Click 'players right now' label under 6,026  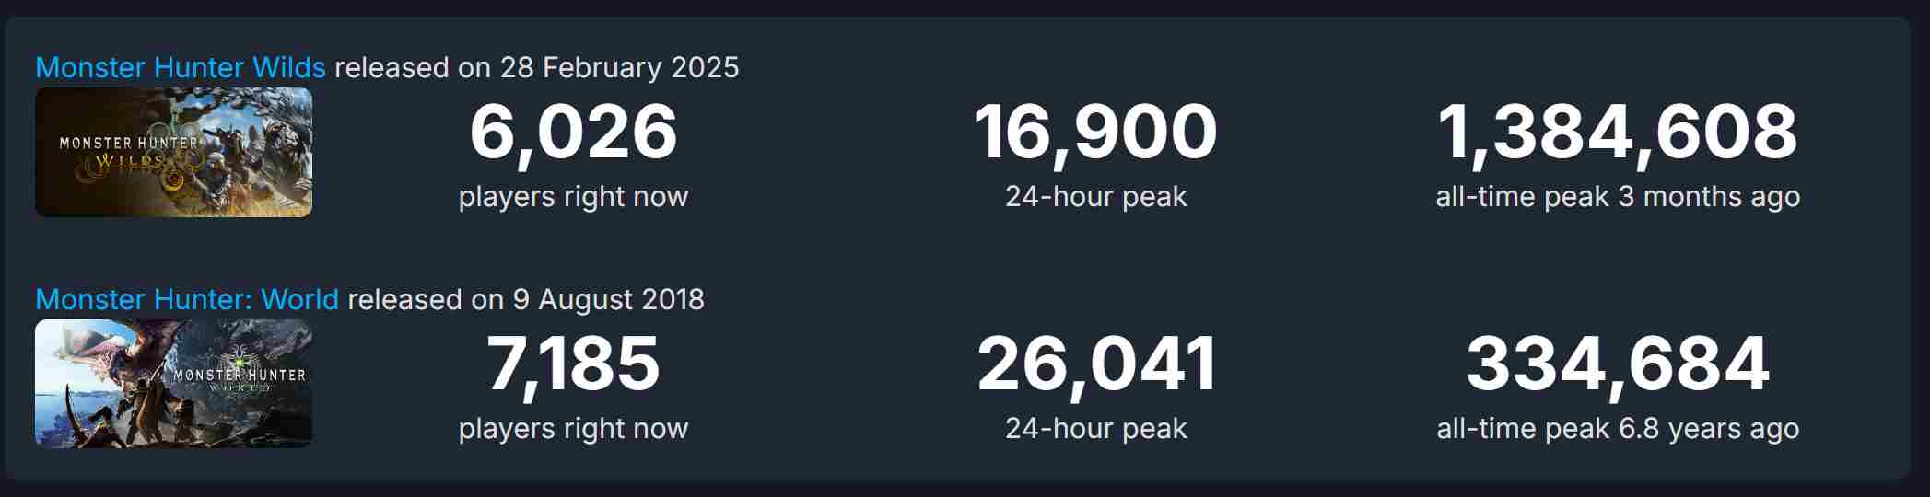pos(573,196)
